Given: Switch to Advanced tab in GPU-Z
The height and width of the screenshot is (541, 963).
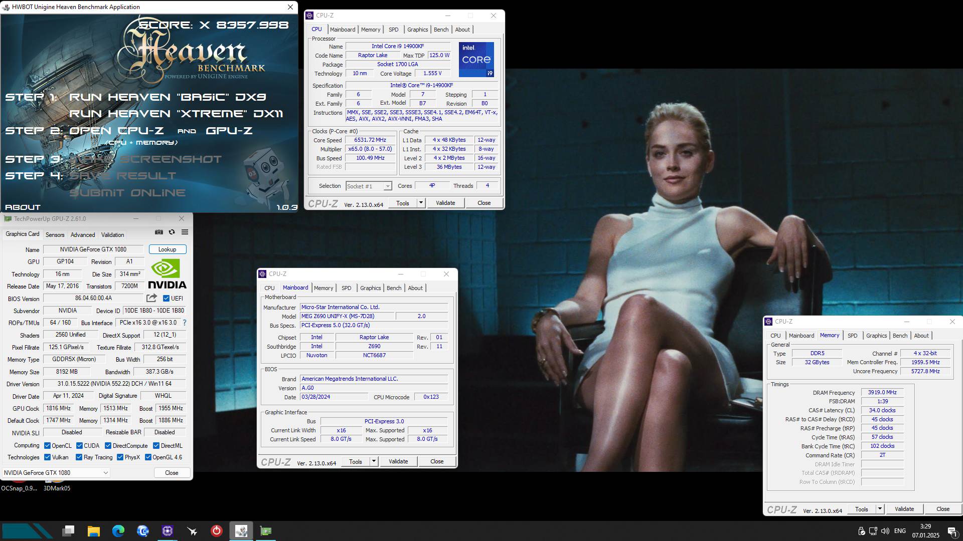Looking at the screenshot, I should point(83,234).
